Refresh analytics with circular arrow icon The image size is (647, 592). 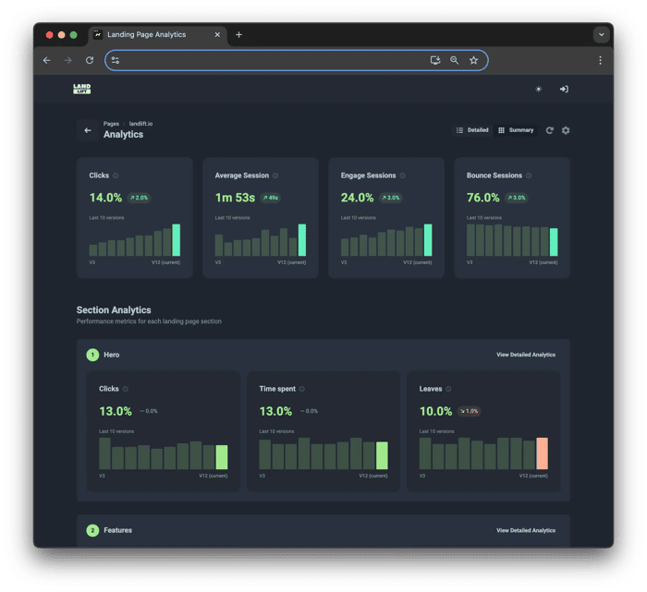pos(550,130)
